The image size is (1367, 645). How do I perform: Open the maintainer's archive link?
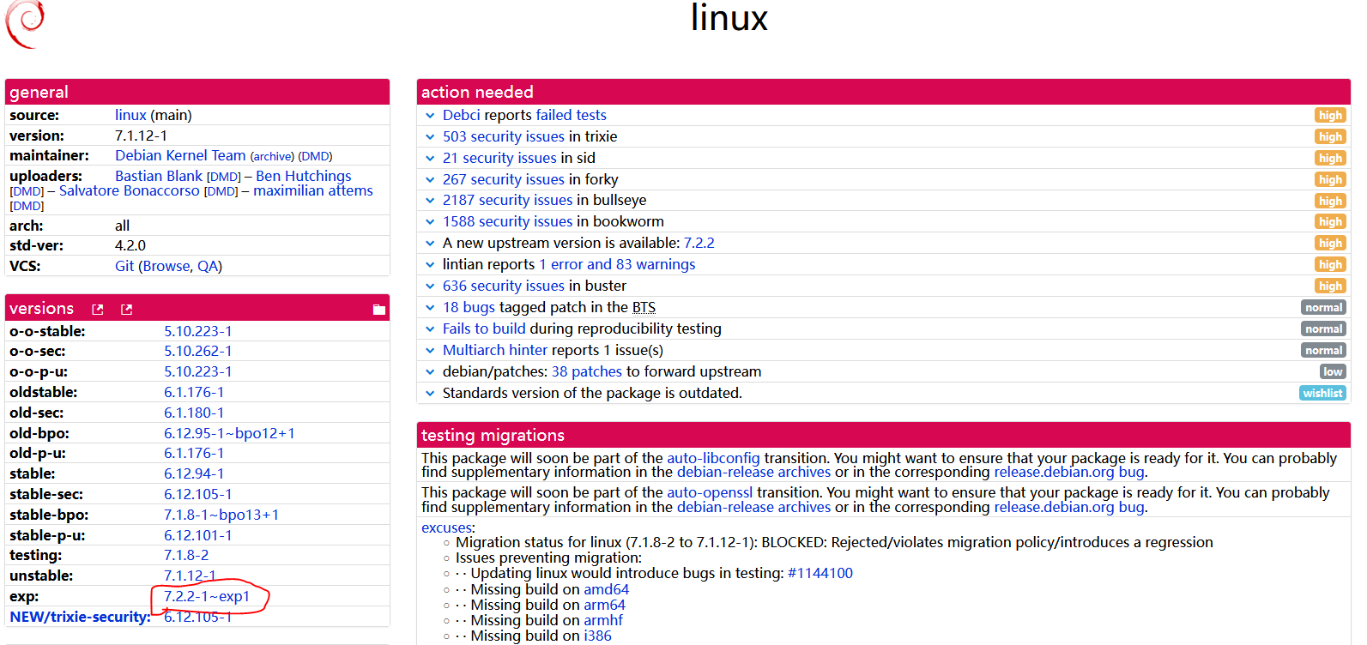(x=272, y=156)
